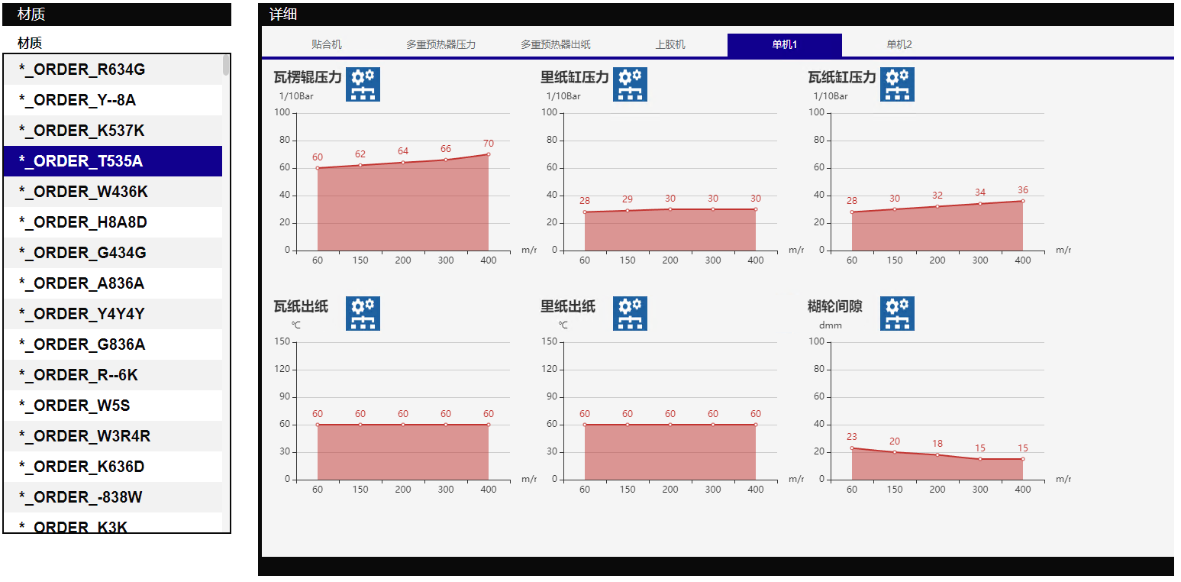Select material *_ORDER_Y4Y4Y

click(x=113, y=314)
